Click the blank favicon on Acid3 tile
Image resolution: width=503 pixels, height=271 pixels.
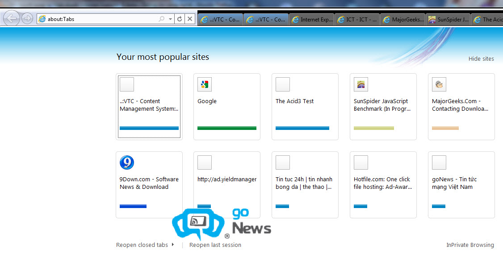click(x=283, y=84)
